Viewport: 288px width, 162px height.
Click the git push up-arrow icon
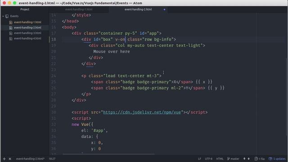coord(249,159)
